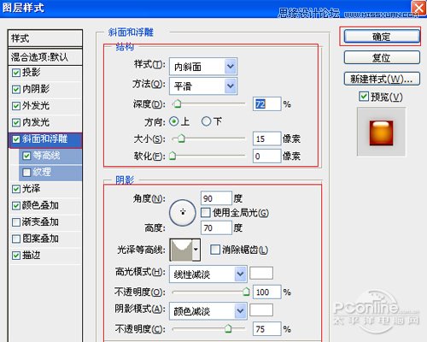Uncheck the 投影 checkbox
The image size is (427, 342).
16,73
